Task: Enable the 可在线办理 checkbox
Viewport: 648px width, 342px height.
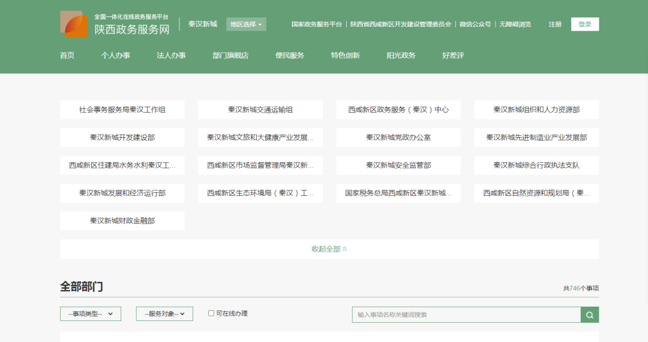Action: 211,313
